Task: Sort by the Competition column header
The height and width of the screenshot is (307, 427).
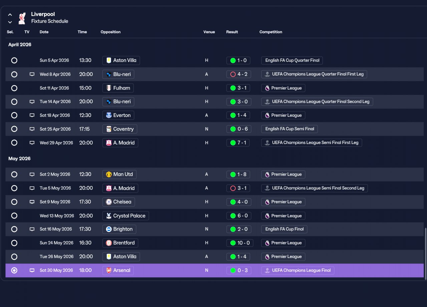Action: click(271, 32)
